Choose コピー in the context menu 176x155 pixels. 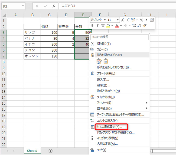pyautogui.click(x=102, y=49)
